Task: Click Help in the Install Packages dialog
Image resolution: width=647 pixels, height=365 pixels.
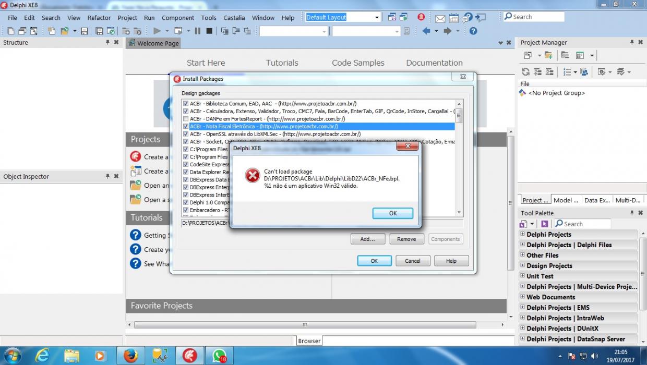Action: [451, 261]
